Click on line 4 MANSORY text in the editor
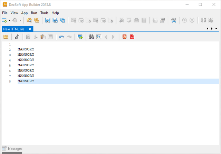Viewport: 221px width, 154px height. pyautogui.click(x=26, y=60)
